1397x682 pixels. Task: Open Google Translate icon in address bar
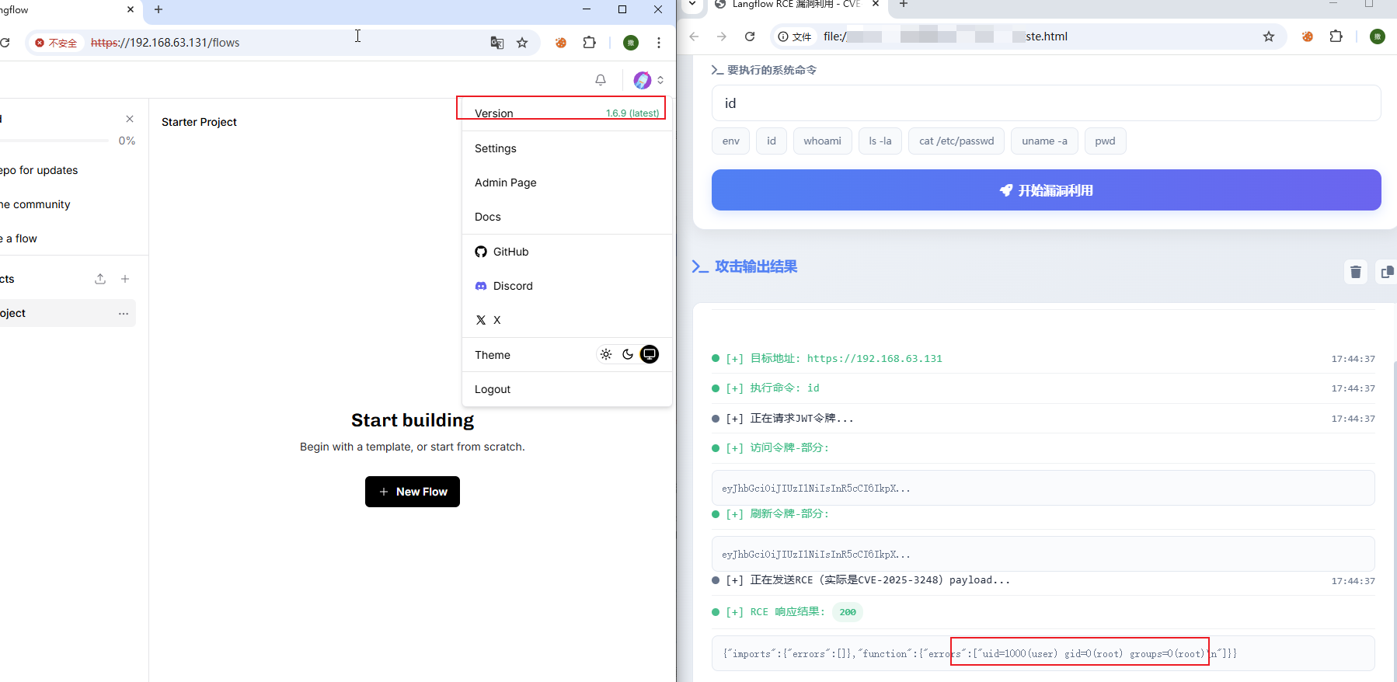click(497, 43)
